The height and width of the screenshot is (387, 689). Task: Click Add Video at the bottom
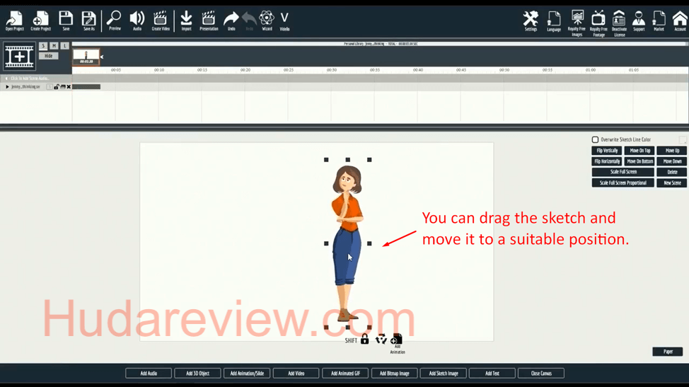pyautogui.click(x=296, y=374)
